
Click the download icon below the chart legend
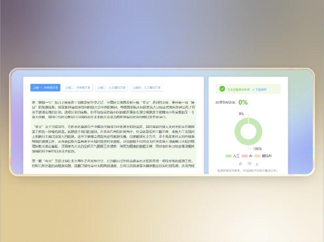click(x=256, y=164)
